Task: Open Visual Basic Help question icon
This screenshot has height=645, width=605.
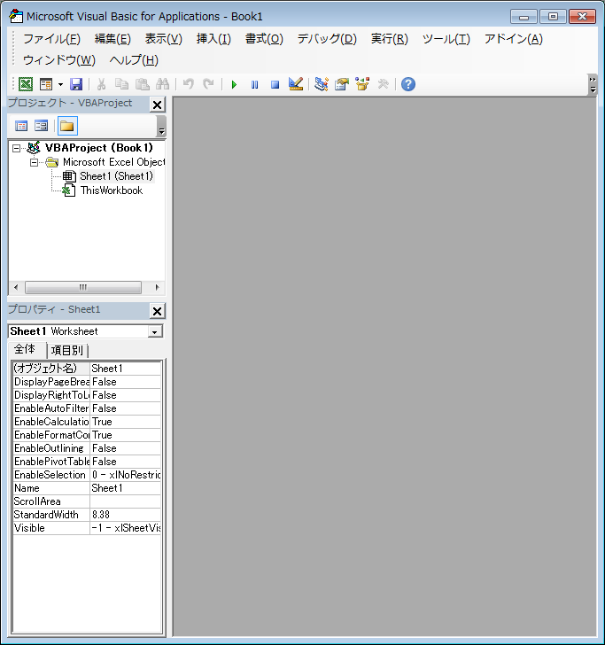Action: tap(408, 84)
